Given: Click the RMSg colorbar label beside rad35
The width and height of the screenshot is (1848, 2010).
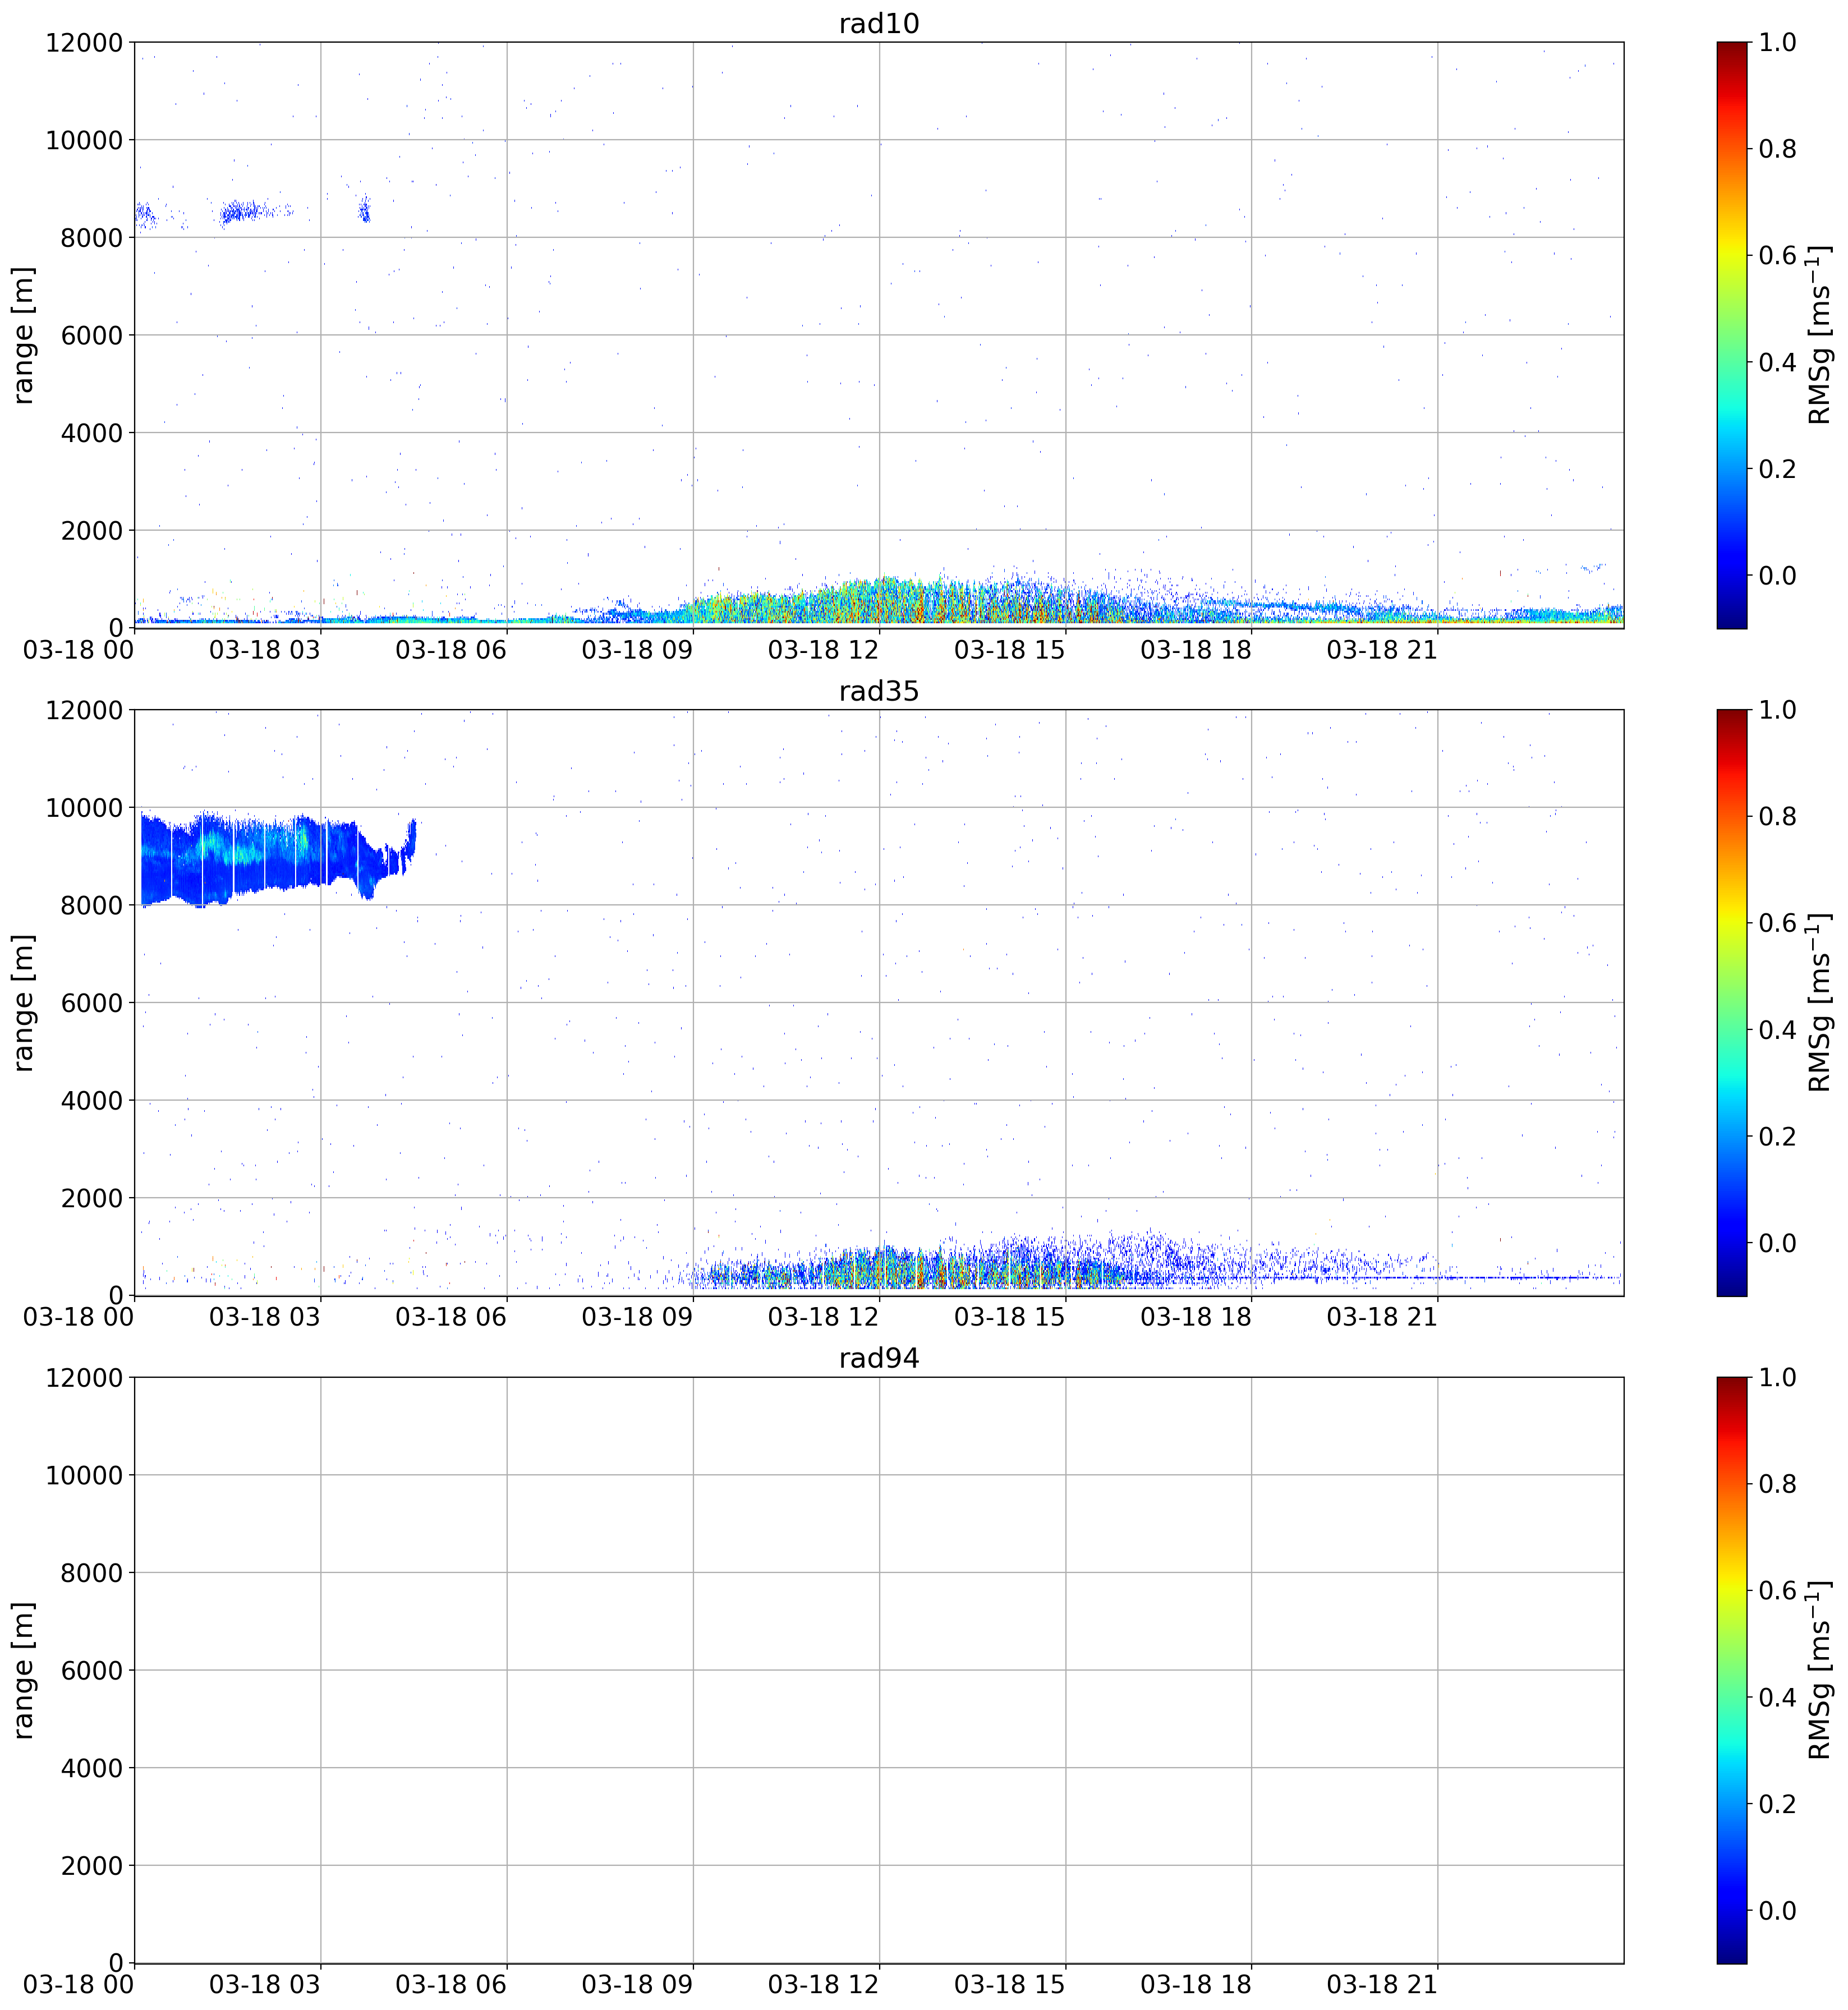Looking at the screenshot, I should coord(1820,1002).
